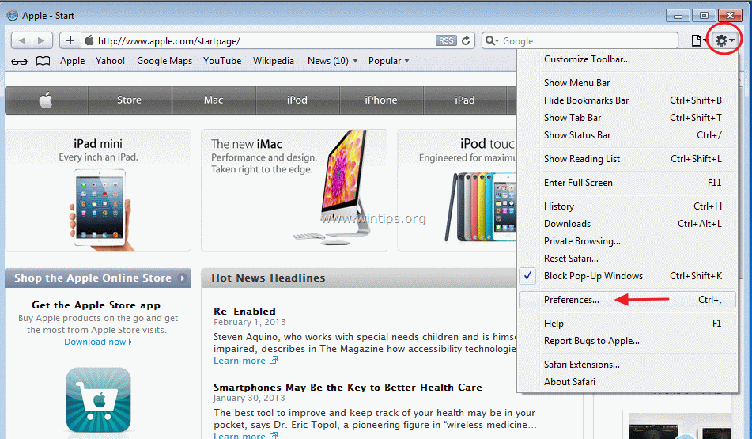The width and height of the screenshot is (752, 439).
Task: Click Smartphones May Be the Key headline
Action: click(x=348, y=388)
